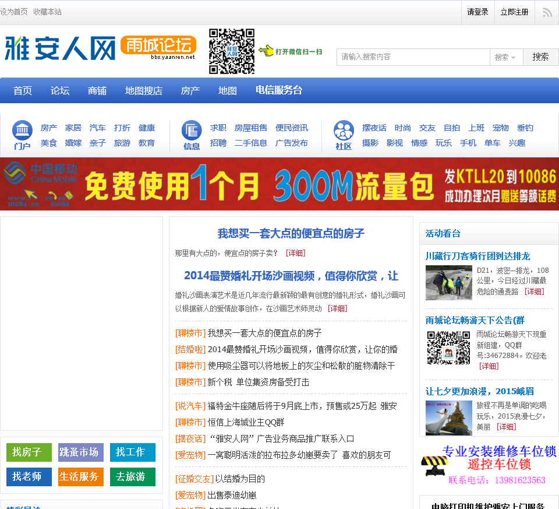This screenshot has width=559, height=509.
Task: Click the 雨城论坛 orange logo badge
Action: (158, 45)
